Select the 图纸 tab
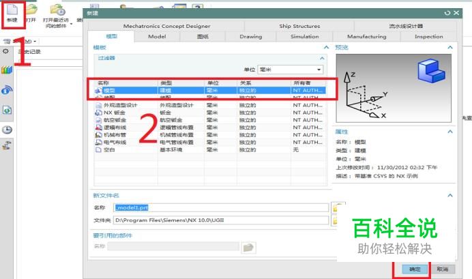 tap(203, 36)
